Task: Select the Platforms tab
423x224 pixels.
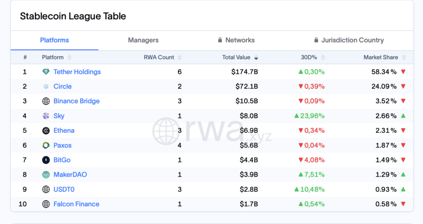Action: click(55, 40)
